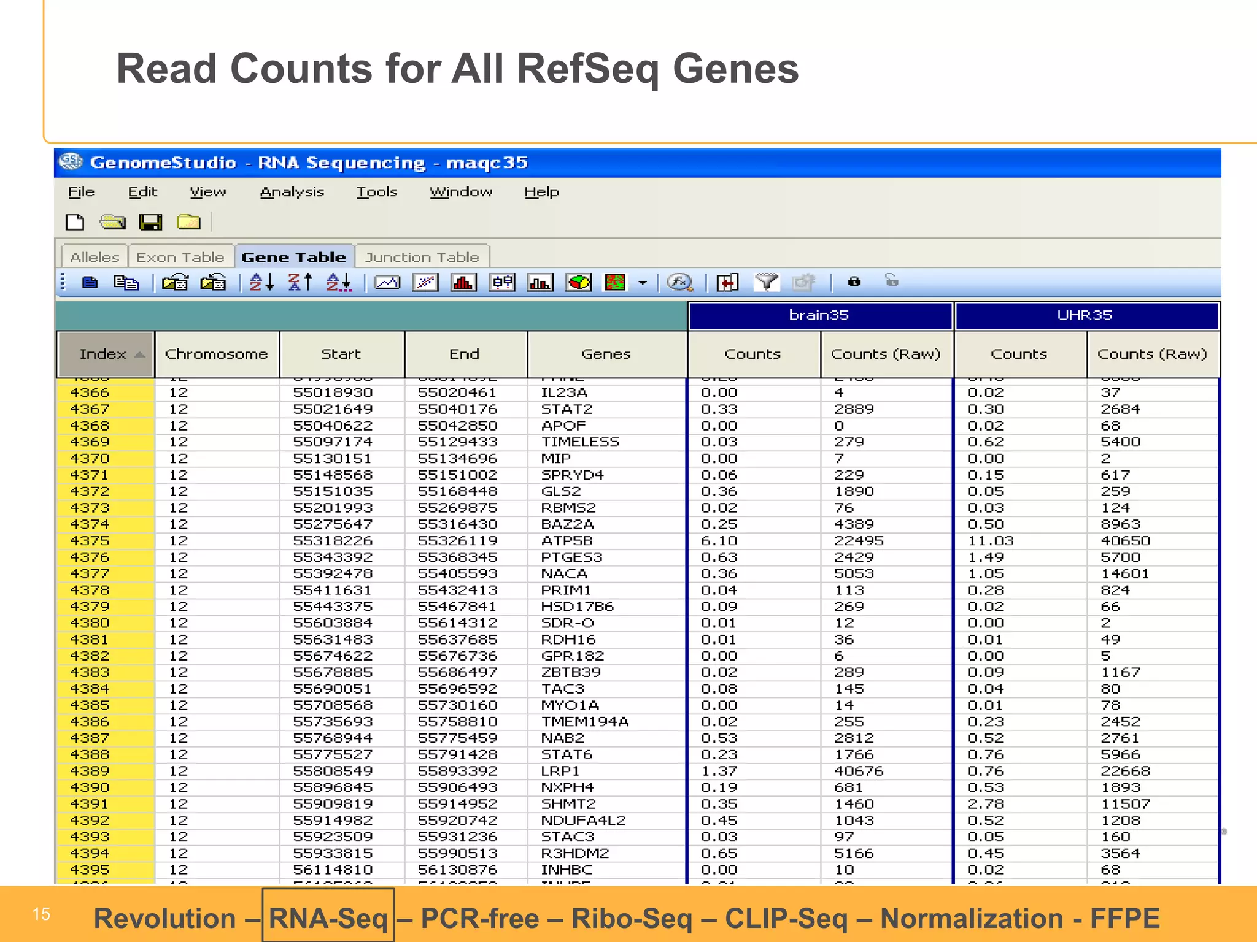Click the first export folder icon in the table toolbar
The width and height of the screenshot is (1257, 942).
(175, 282)
